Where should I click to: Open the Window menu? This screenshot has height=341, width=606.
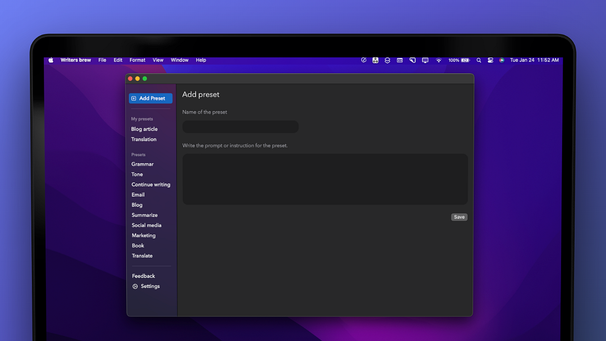pos(179,60)
